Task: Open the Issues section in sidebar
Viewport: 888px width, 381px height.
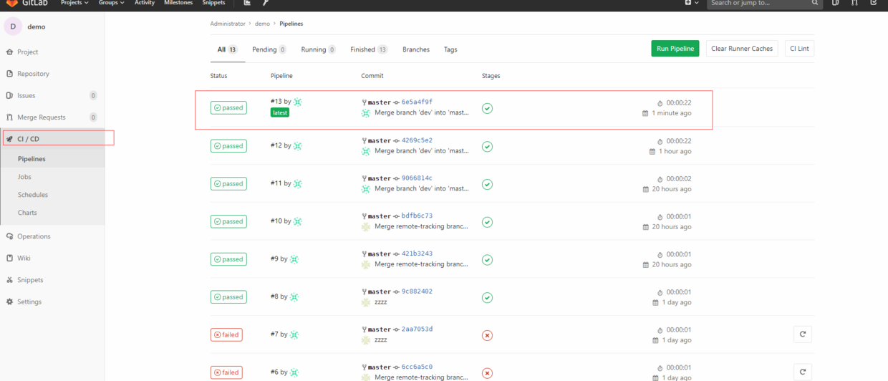Action: (x=26, y=95)
